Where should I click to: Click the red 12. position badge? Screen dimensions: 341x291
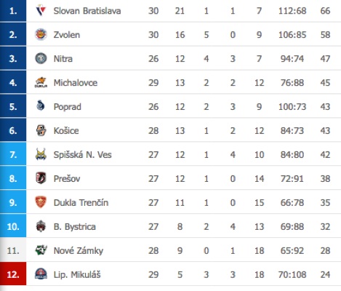[x=13, y=274]
